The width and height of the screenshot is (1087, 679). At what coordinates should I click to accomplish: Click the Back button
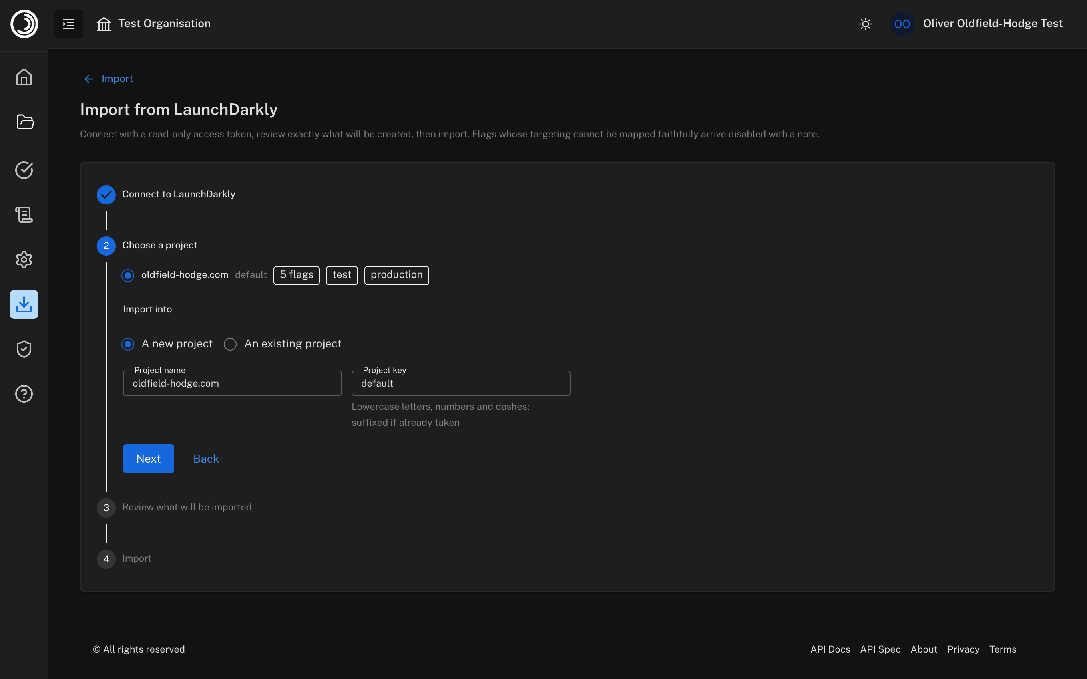point(206,459)
